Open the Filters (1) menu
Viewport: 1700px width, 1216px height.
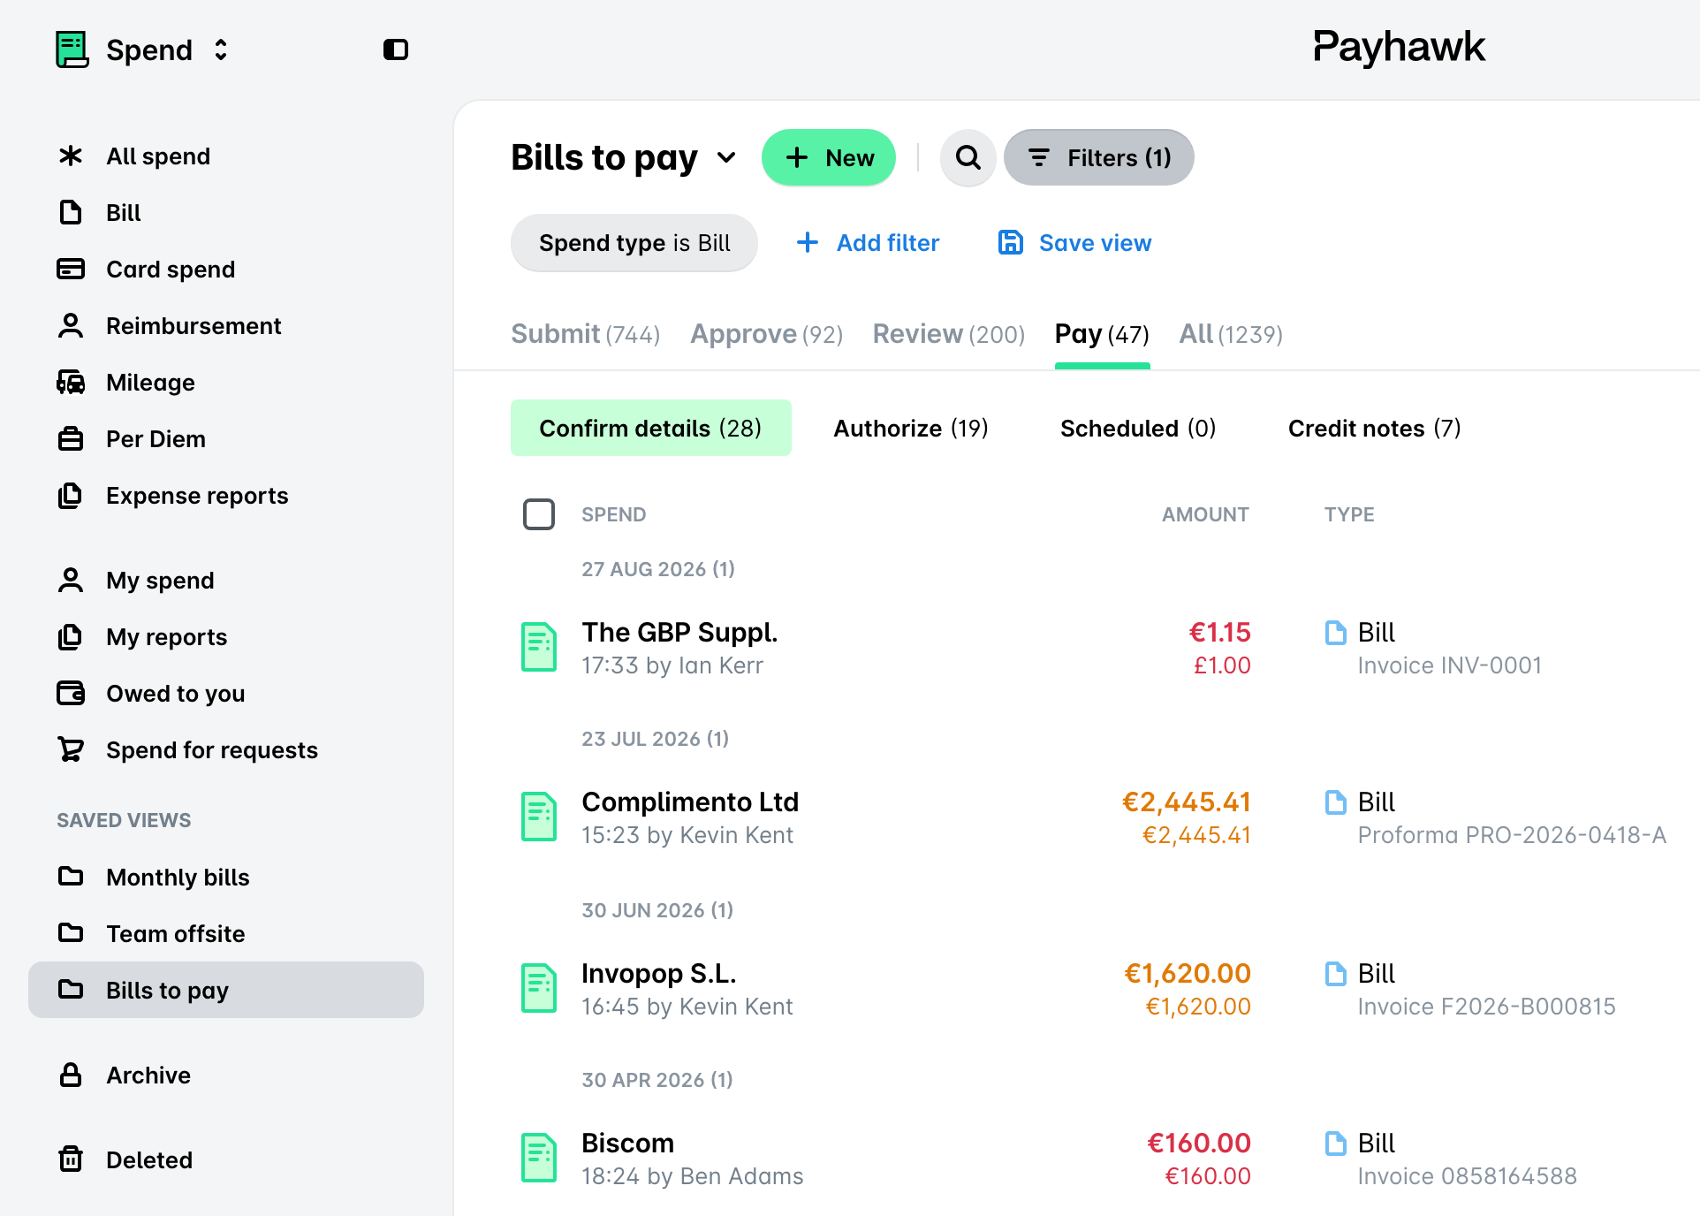click(x=1099, y=158)
